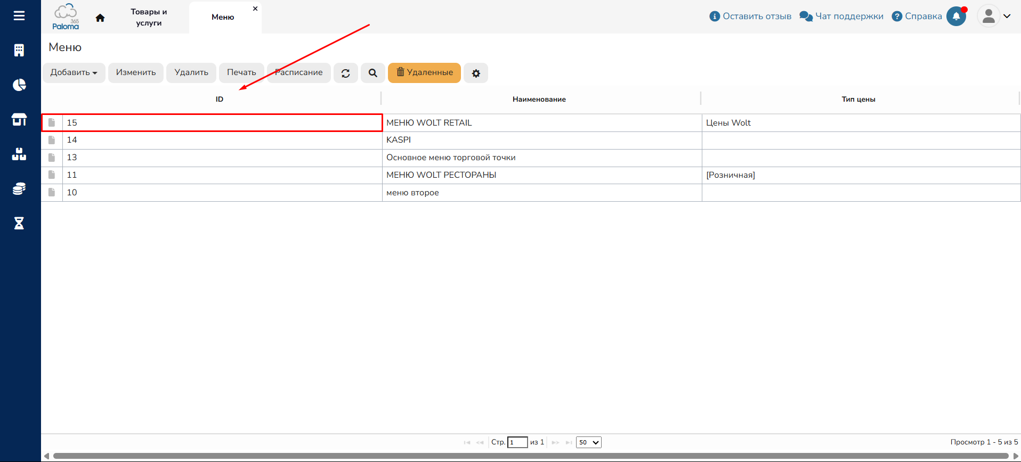1021x462 pixels.
Task: Open notifications bell
Action: pyautogui.click(x=956, y=16)
